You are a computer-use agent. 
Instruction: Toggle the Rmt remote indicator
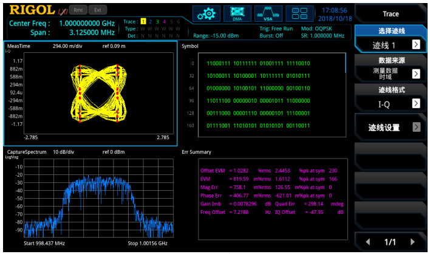(78, 10)
